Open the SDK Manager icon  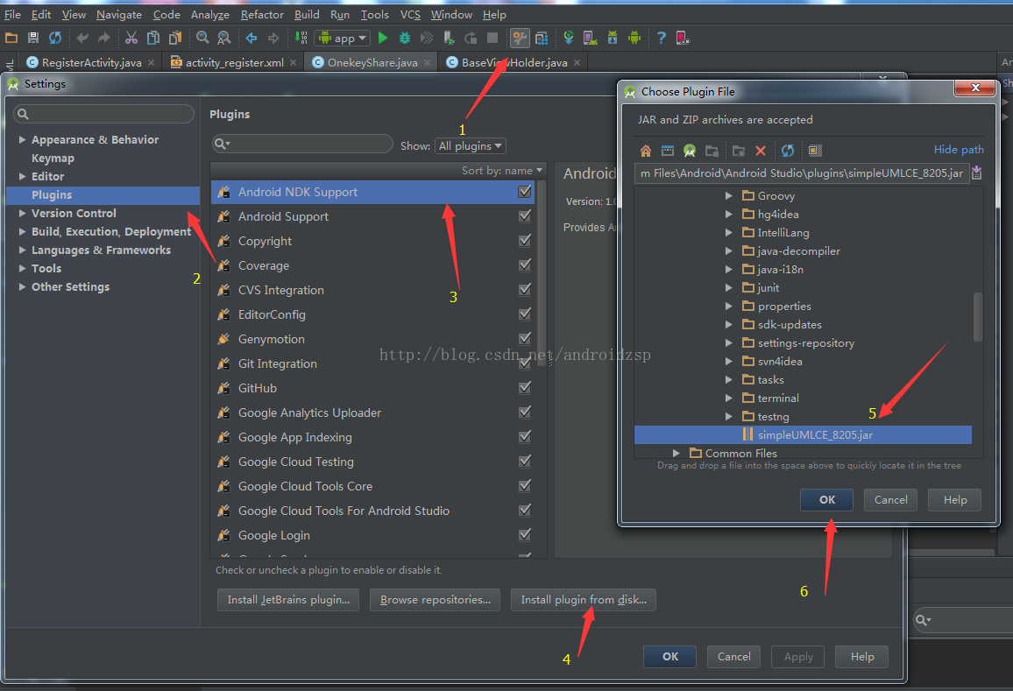[x=613, y=39]
